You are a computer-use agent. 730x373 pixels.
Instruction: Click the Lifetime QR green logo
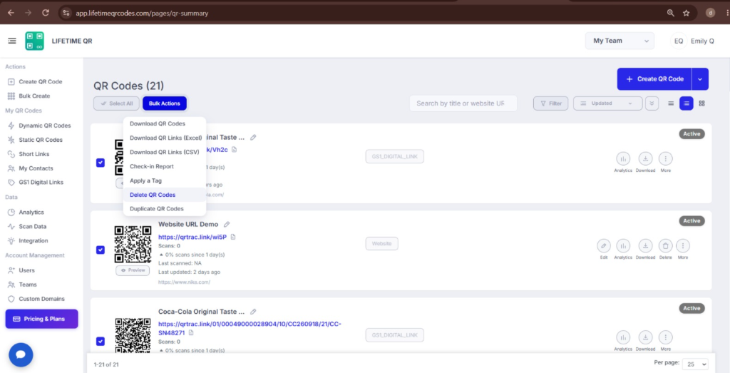click(x=34, y=41)
